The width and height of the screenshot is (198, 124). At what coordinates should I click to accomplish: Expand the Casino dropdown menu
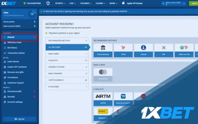point(100,3)
